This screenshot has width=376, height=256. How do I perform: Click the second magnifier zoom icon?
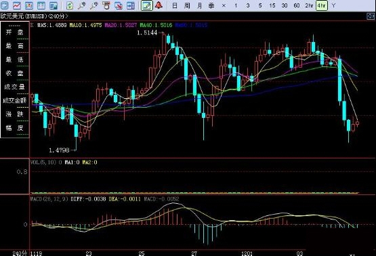click(x=94, y=5)
